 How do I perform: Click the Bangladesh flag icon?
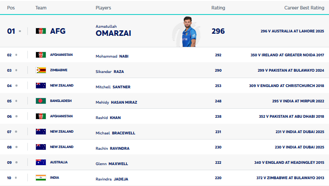(x=41, y=101)
